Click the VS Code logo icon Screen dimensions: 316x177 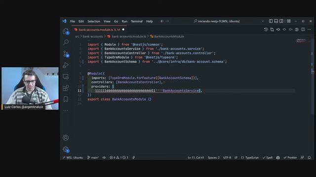coord(64,21)
